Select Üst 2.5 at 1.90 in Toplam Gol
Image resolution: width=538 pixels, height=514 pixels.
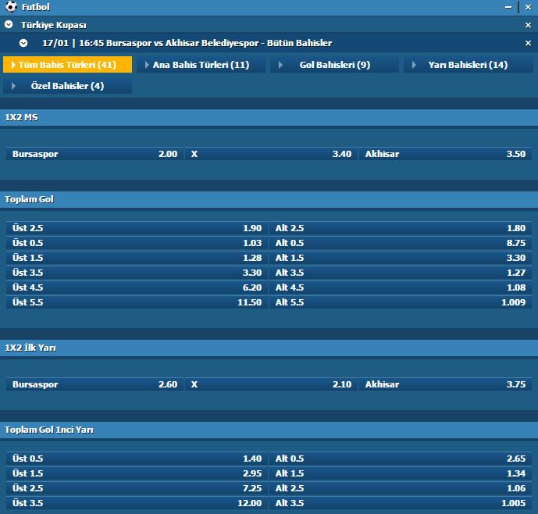[137, 228]
